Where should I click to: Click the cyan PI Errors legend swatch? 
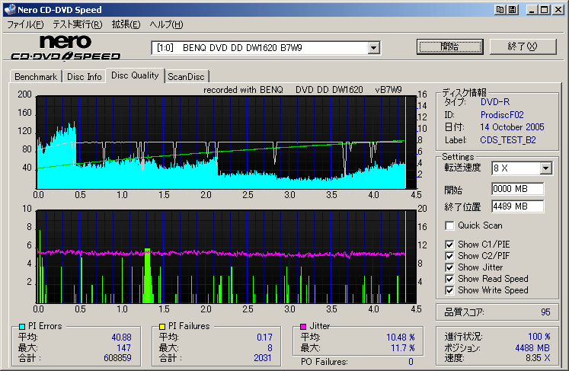(22, 326)
